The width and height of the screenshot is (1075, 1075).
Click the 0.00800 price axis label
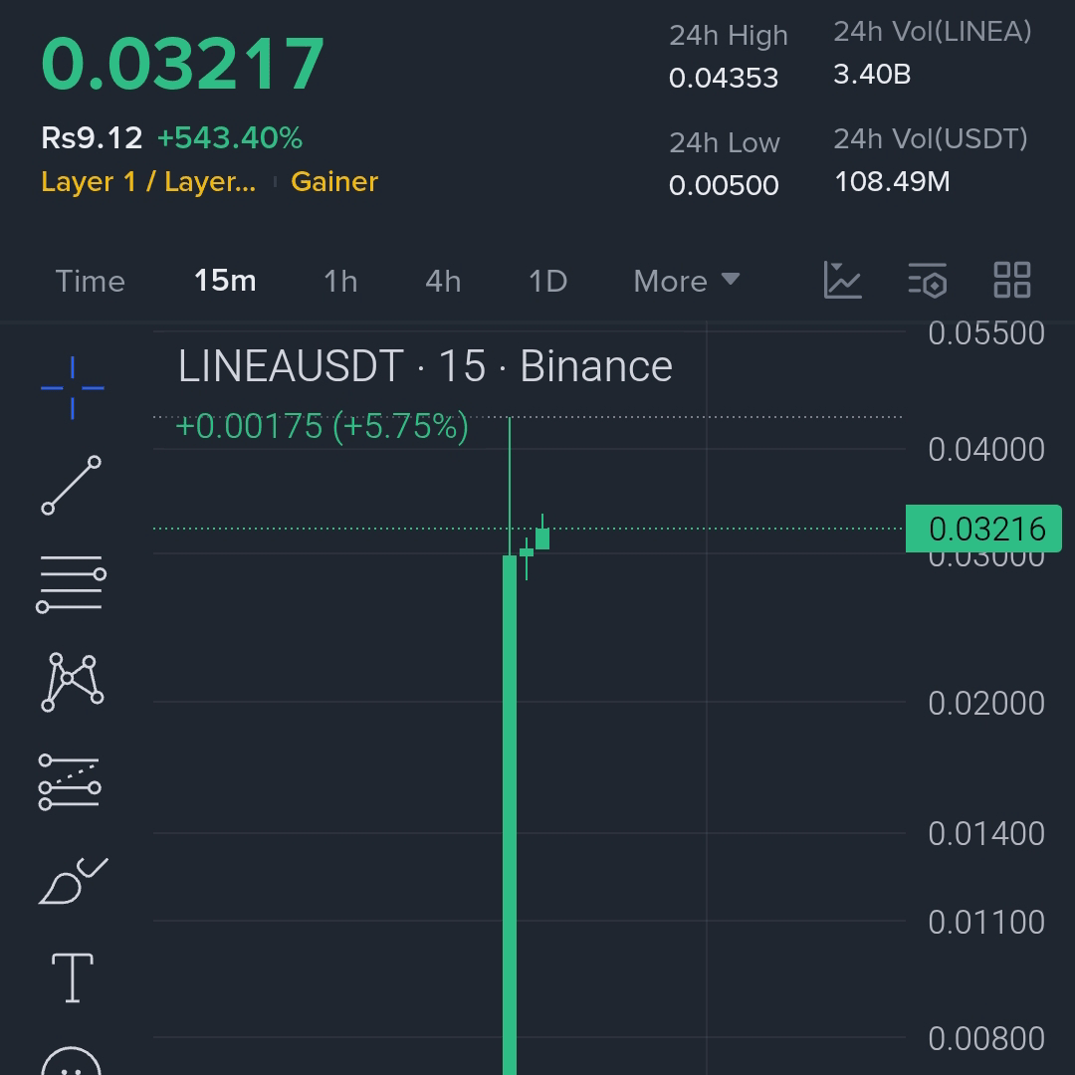[x=986, y=1038]
